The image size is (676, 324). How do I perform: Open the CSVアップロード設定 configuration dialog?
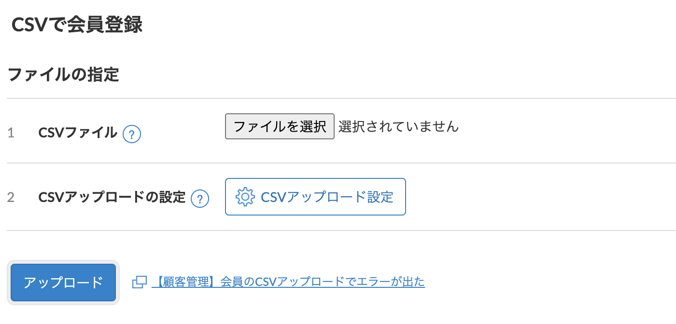coord(315,197)
